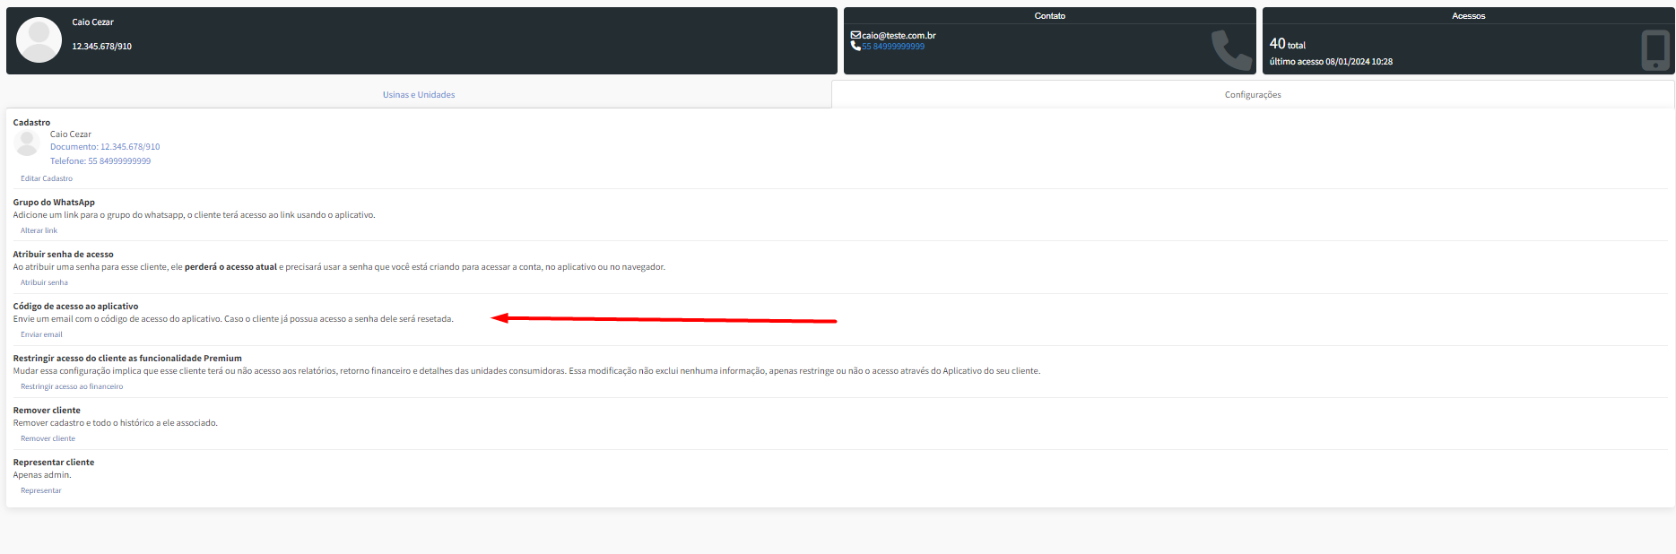
Task: Open the Usinas e Unidades tab
Action: 419,95
